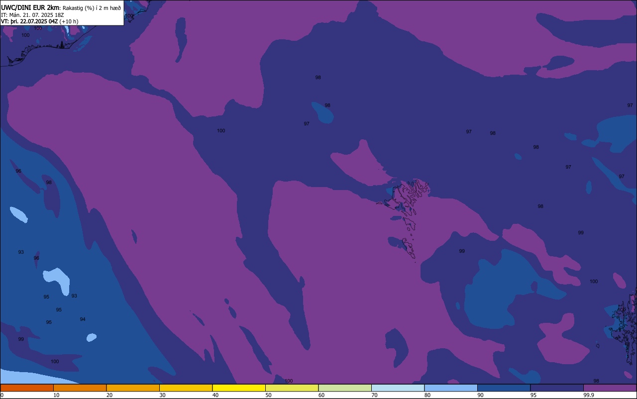Select the legend swatch between 90 and 95
Viewport: 637px width, 399px height.
click(x=504, y=388)
